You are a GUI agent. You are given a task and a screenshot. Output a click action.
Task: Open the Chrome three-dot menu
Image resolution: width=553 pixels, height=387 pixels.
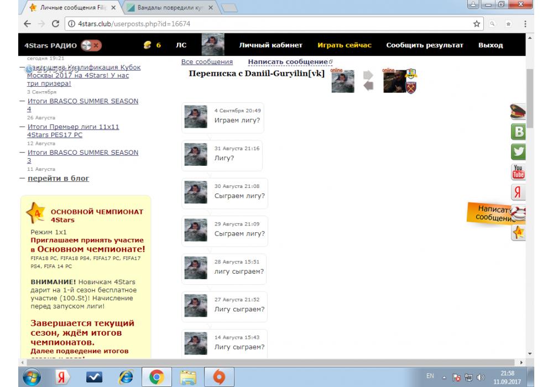click(x=525, y=24)
